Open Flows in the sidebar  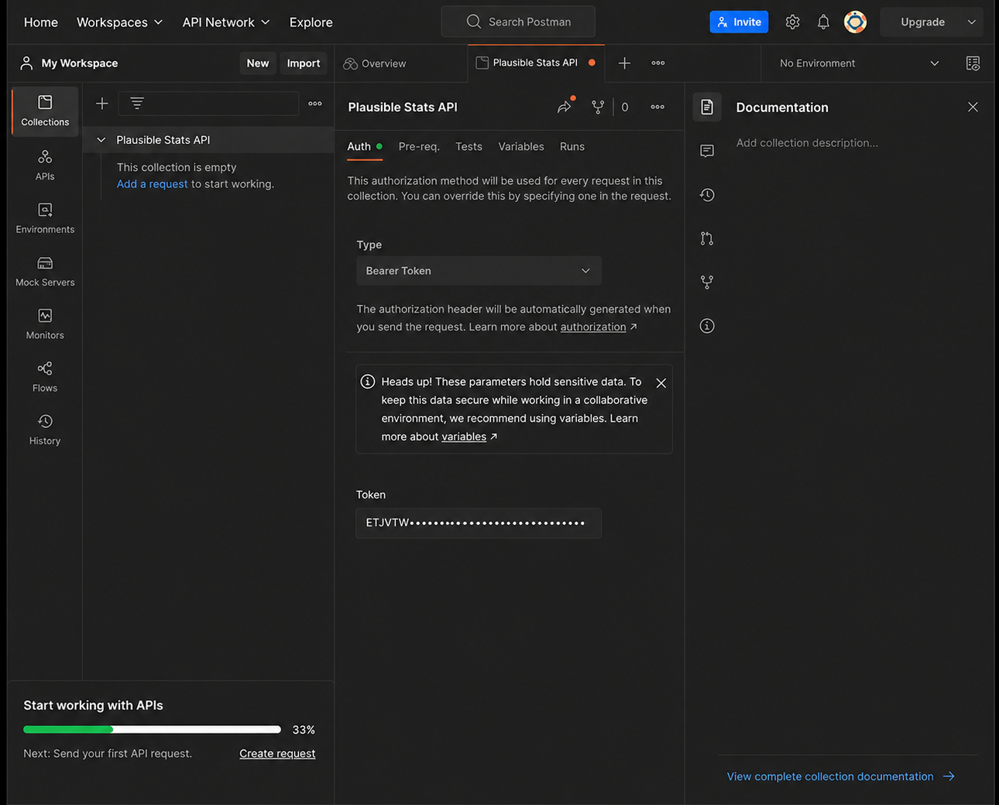45,376
